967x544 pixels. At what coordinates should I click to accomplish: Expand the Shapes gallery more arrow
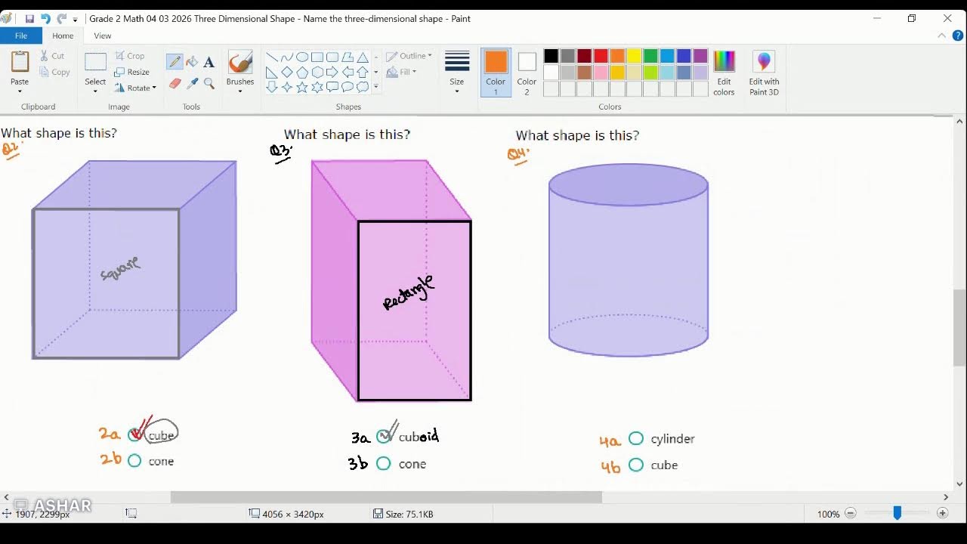376,87
